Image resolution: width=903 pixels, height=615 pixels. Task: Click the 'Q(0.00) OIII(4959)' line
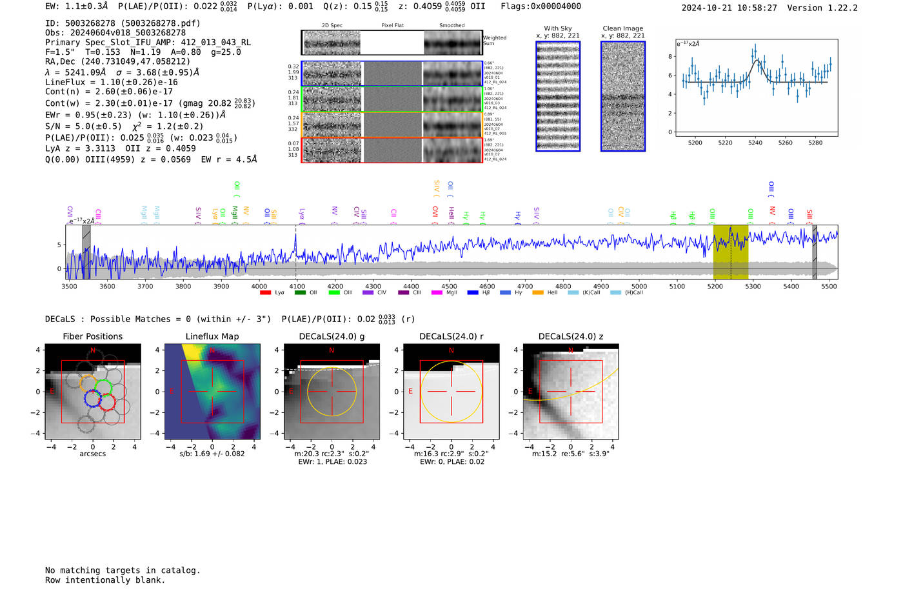(151, 159)
